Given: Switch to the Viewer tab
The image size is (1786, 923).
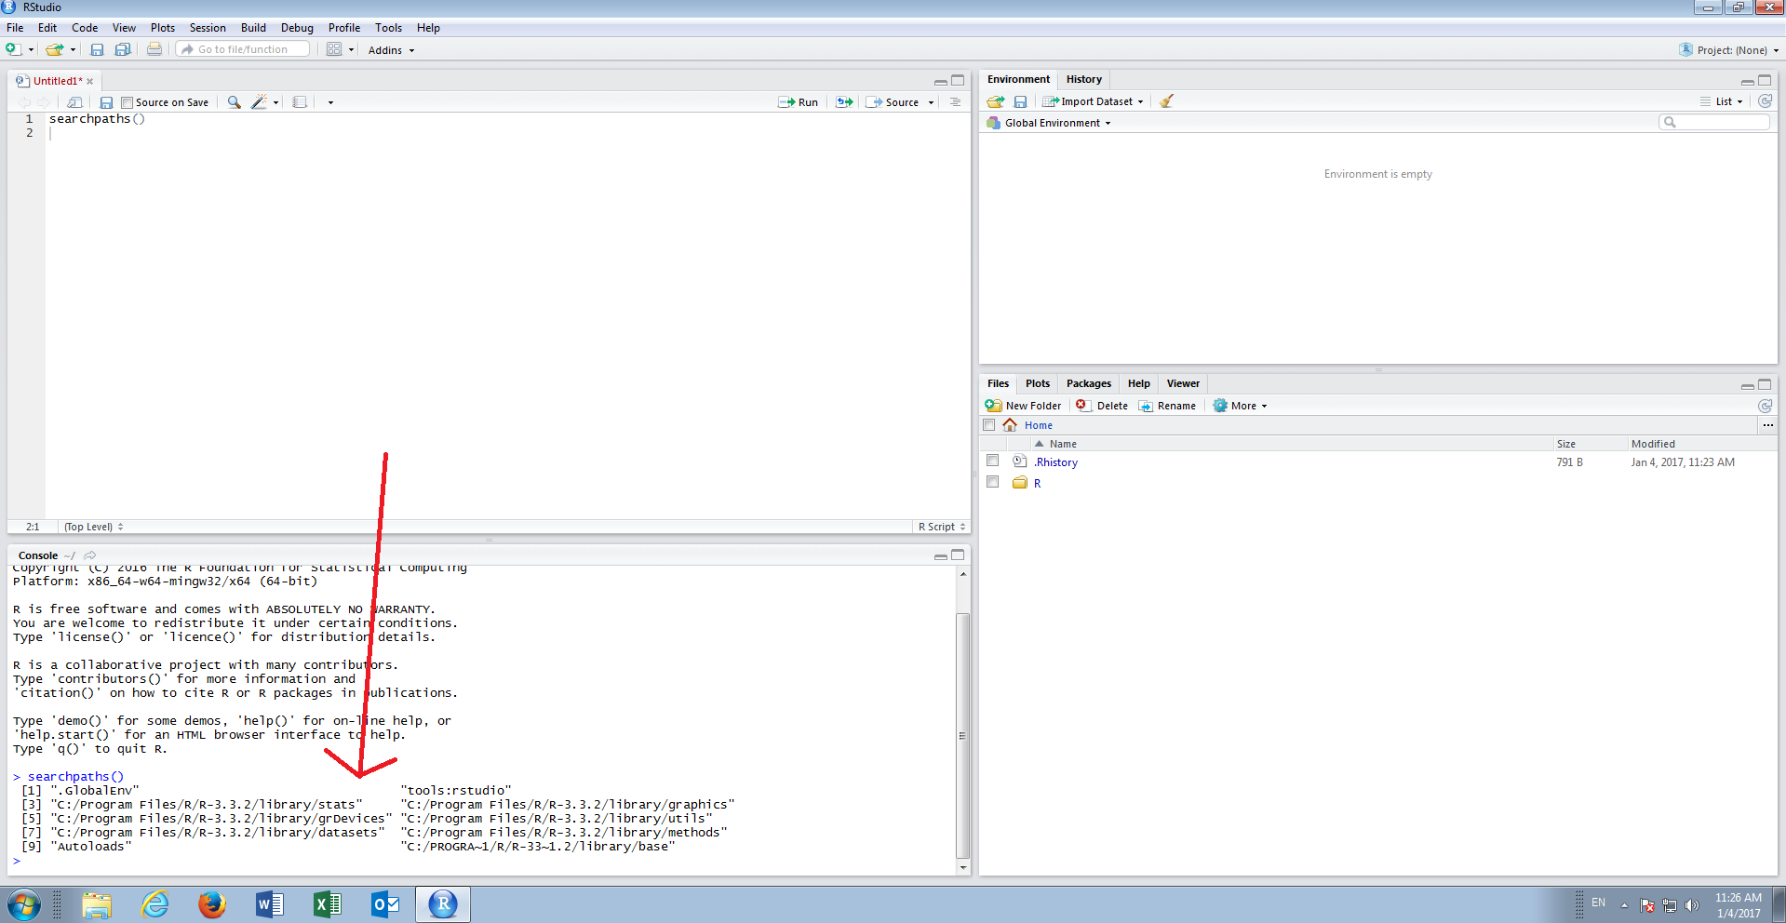Looking at the screenshot, I should click(1183, 383).
